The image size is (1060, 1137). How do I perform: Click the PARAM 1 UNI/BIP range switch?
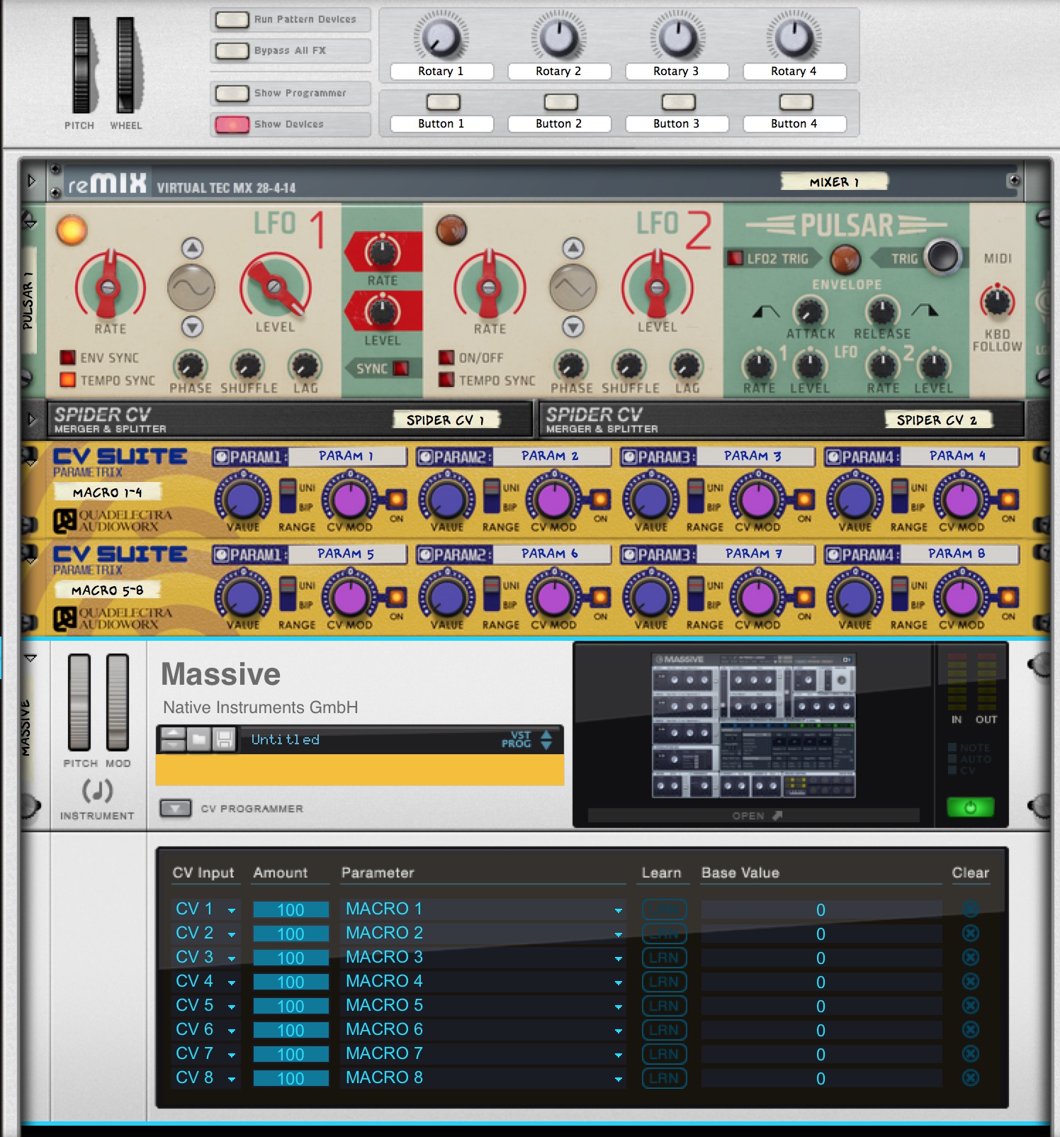288,496
